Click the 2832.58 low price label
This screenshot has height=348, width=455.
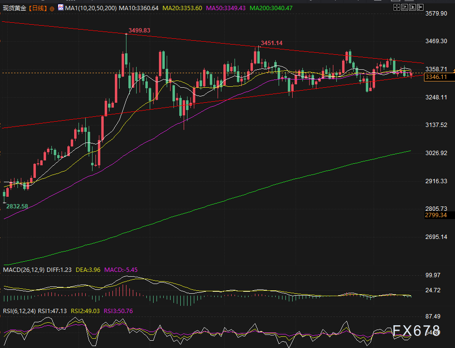click(17, 206)
